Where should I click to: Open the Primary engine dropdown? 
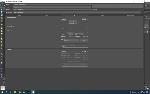(73, 21)
